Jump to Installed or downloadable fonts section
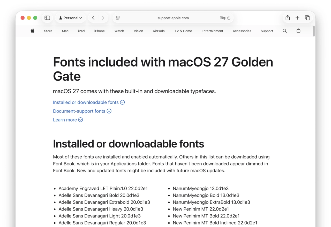 pos(89,102)
